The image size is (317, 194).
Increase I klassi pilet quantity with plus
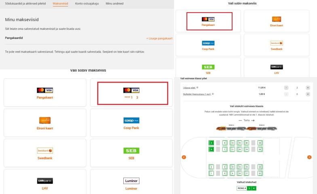(308, 88)
